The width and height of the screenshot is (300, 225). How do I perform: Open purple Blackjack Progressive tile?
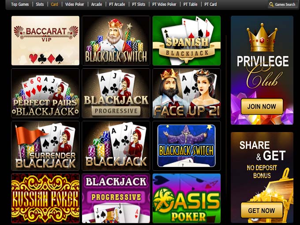pos(116,198)
